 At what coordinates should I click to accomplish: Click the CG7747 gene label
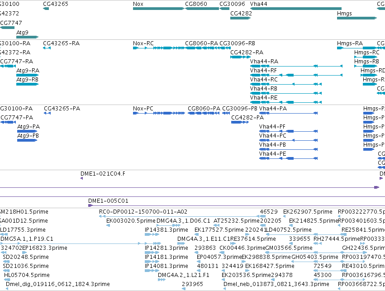tap(11, 23)
